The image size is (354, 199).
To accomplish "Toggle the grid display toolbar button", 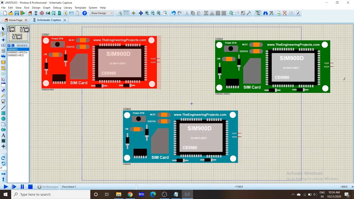I will 126,13.
